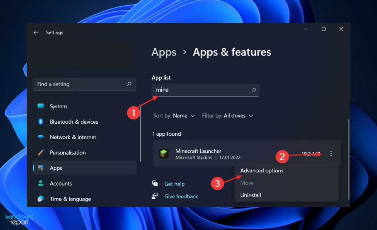Click the Apps & features heading
This screenshot has height=230, width=377.
pos(232,52)
